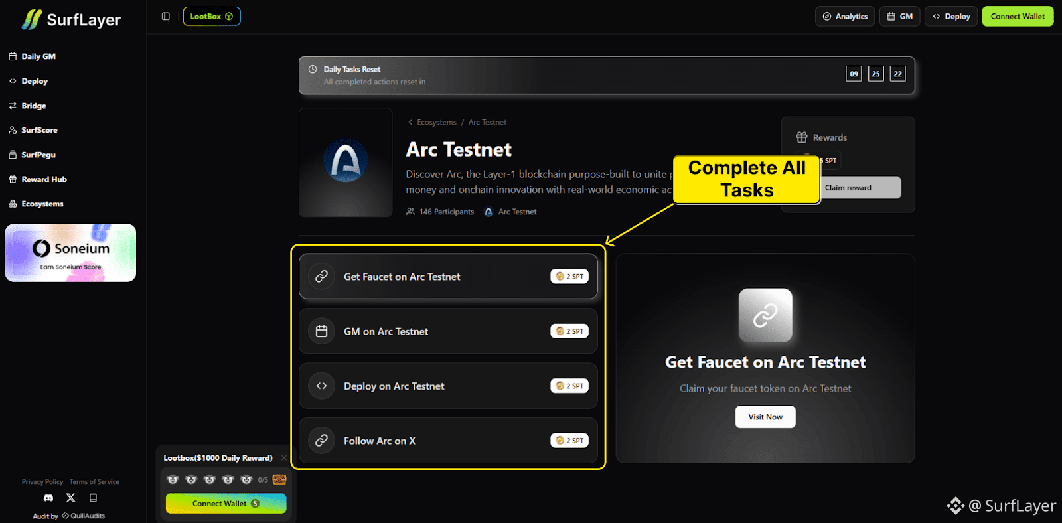Viewport: 1062px width, 523px height.
Task: Click the Arc Testnet breadcrumb text
Action: (x=487, y=123)
